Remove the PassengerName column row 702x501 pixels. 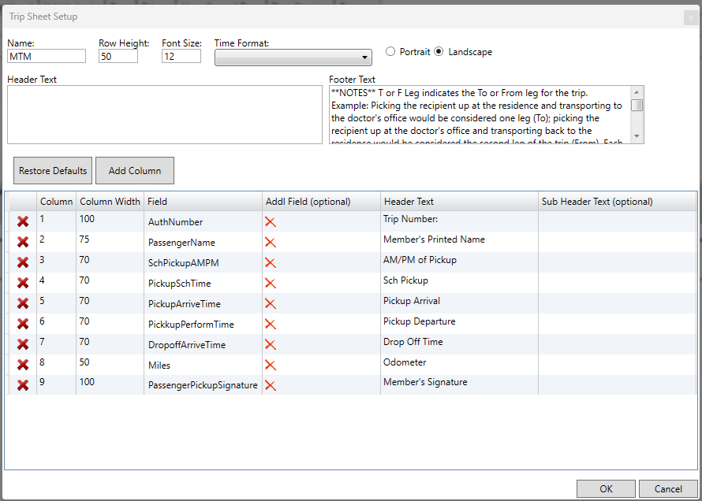(23, 242)
